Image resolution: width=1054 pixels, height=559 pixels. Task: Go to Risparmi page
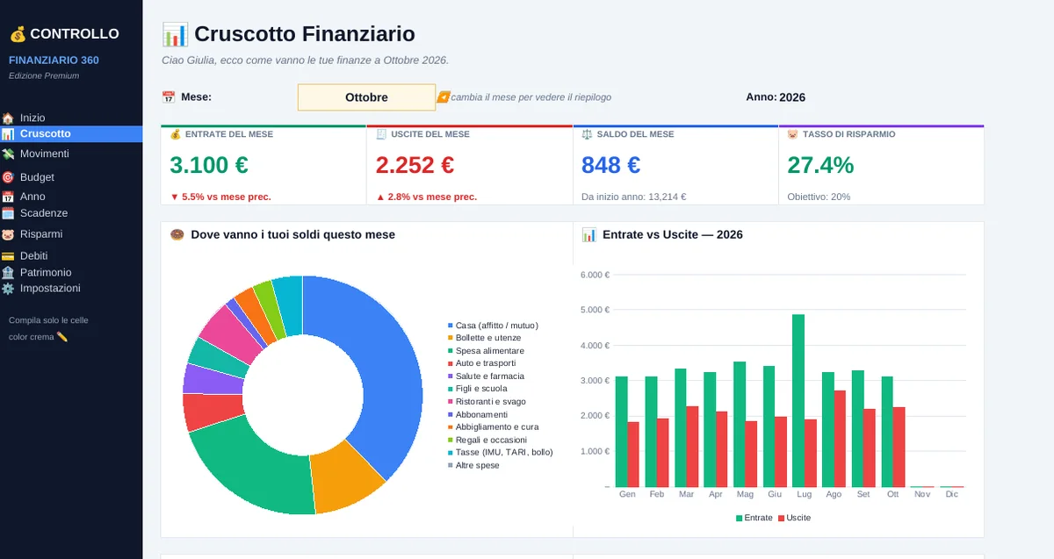pos(41,234)
